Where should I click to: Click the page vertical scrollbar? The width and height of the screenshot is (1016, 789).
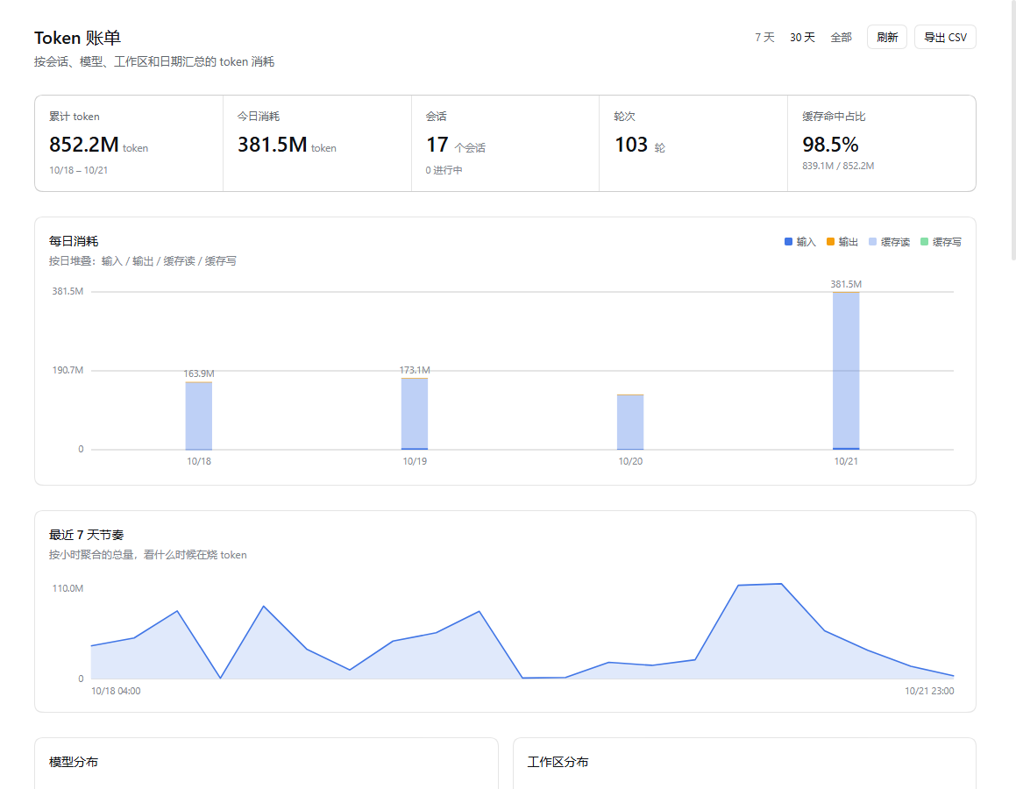tap(1012, 130)
